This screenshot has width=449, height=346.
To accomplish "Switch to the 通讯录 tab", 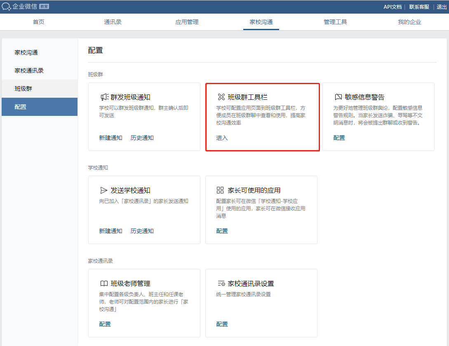I will tap(113, 22).
